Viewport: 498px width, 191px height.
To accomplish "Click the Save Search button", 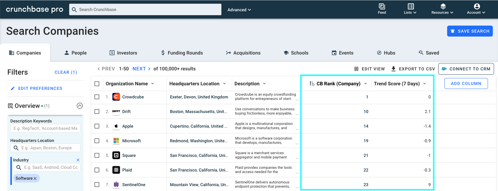I will pos(470,31).
